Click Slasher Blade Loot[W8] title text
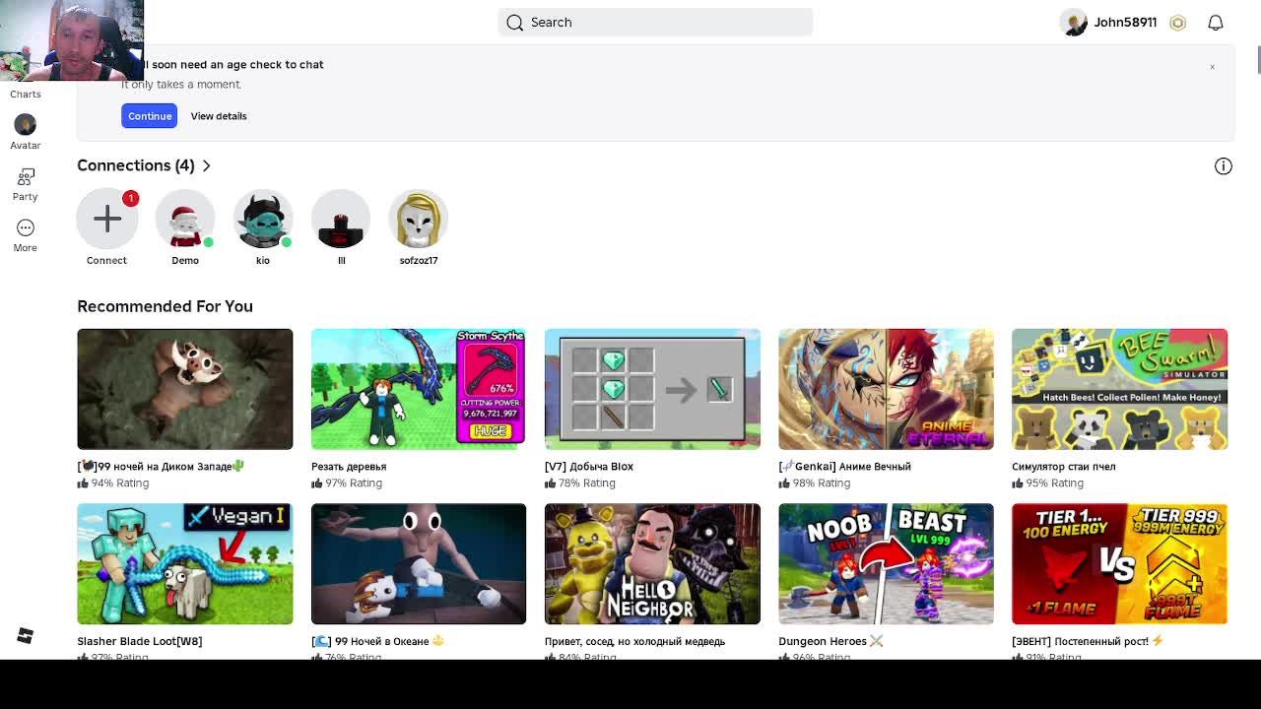The height and width of the screenshot is (709, 1261). (x=140, y=641)
